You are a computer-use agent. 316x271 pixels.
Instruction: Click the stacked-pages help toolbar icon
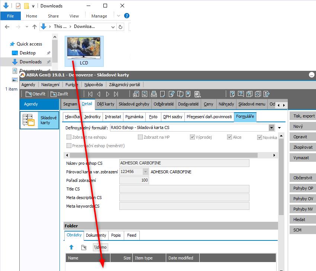pos(249,94)
